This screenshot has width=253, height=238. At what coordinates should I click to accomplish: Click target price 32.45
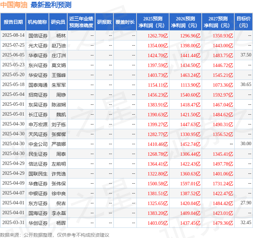246,222
